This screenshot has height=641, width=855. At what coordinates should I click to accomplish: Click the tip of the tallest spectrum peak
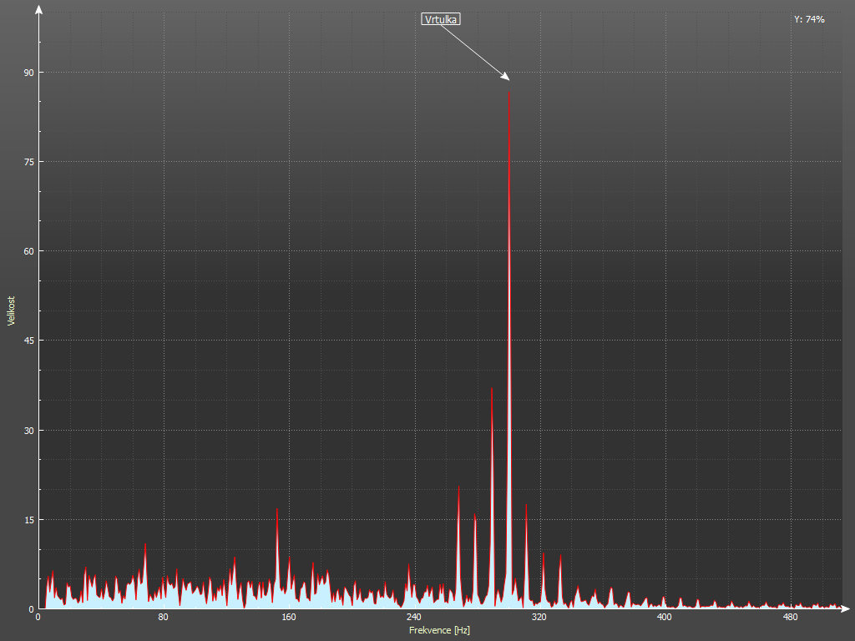pos(509,89)
